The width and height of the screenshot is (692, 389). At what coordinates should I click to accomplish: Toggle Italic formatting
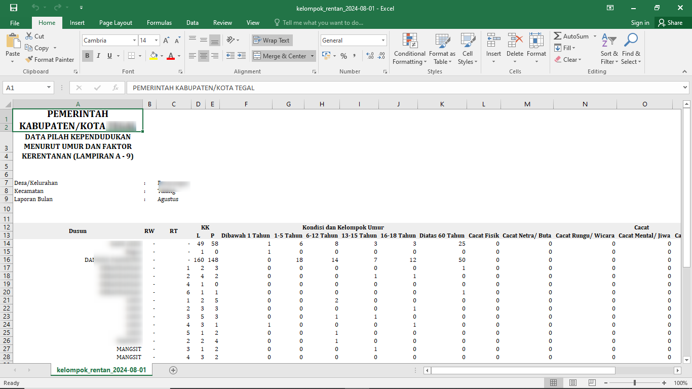pos(98,56)
